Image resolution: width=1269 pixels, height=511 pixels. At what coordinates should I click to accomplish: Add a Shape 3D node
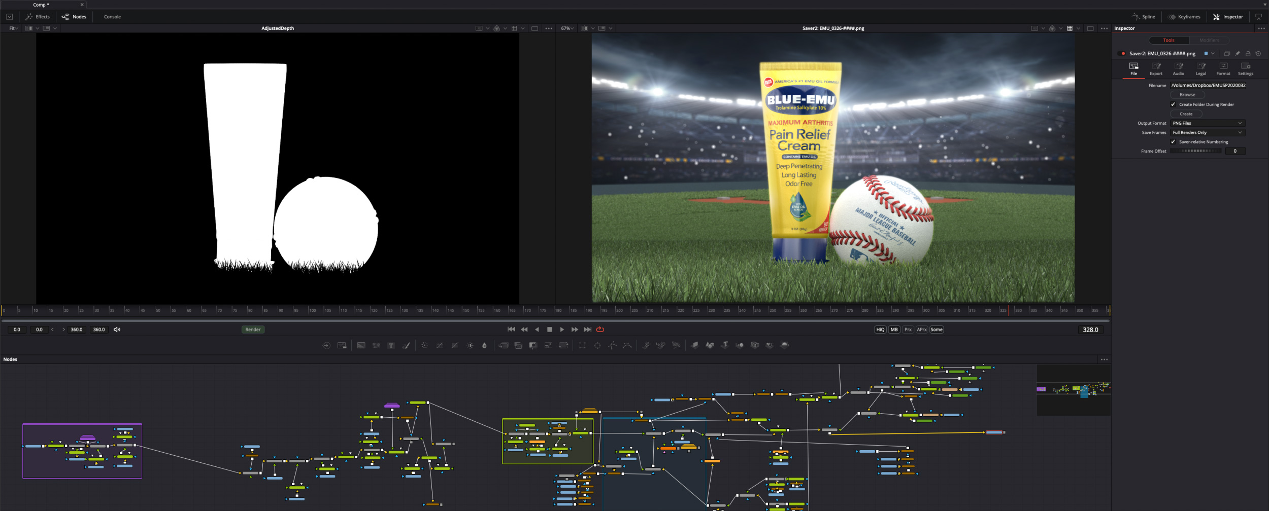(x=710, y=345)
